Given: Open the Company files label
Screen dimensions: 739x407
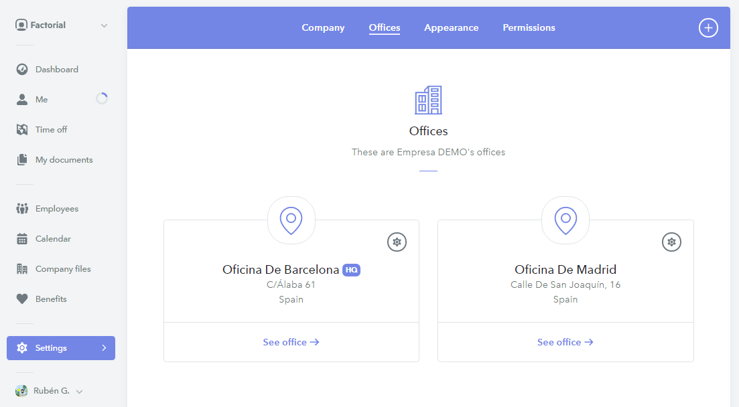Looking at the screenshot, I should coord(63,269).
